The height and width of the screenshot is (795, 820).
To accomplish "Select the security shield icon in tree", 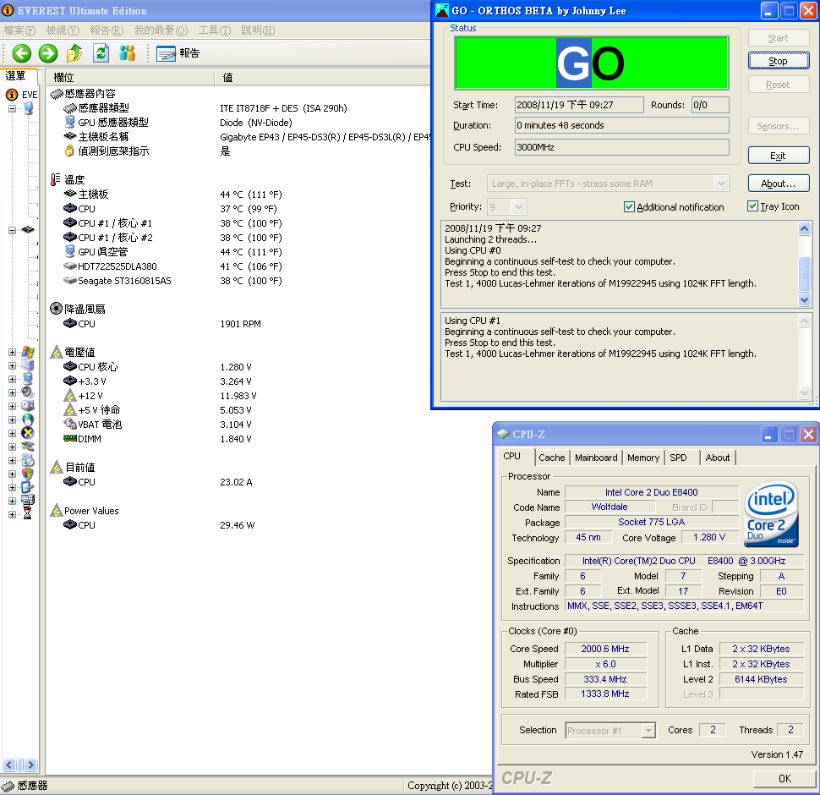I will (x=28, y=474).
